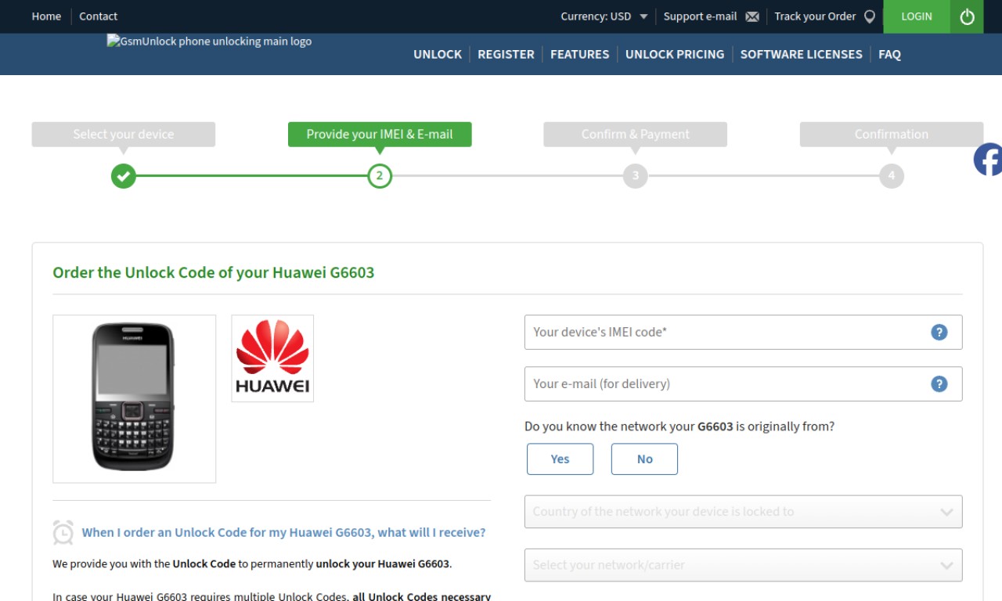Viewport: 1002px width, 601px height.
Task: Click the step 4 circle in progress bar
Action: tap(892, 176)
